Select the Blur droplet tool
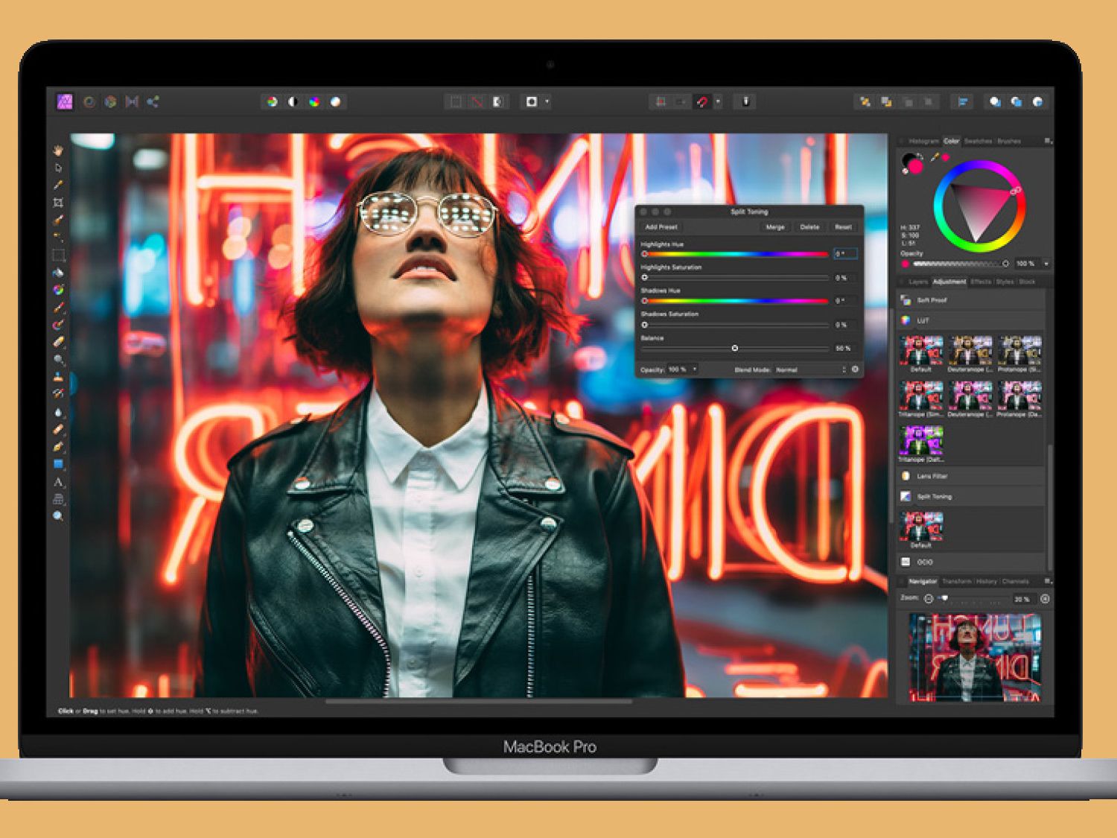 58,412
